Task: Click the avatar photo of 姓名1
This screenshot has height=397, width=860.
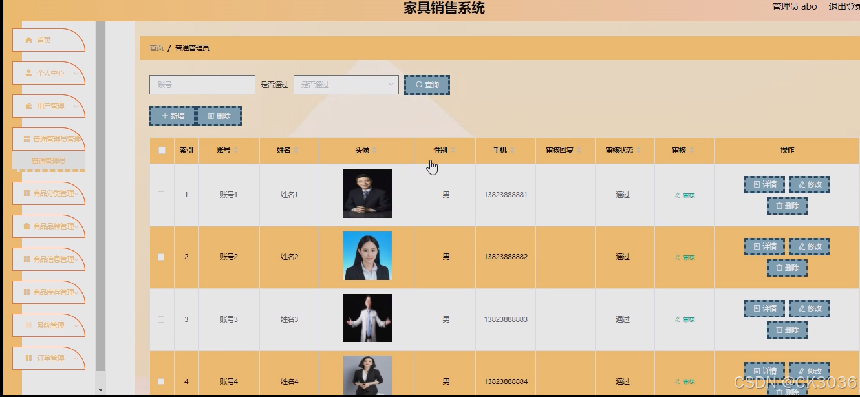Action: coord(367,193)
